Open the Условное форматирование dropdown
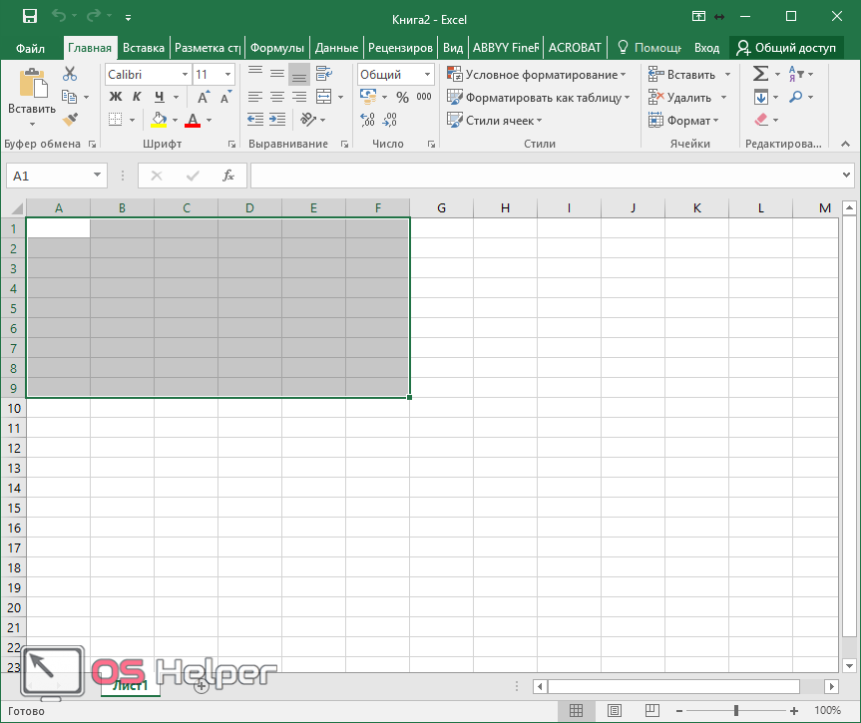Image resolution: width=861 pixels, height=723 pixels. pyautogui.click(x=537, y=75)
